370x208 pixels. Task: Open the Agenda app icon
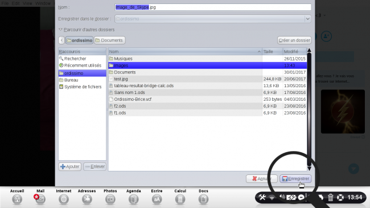133,199
